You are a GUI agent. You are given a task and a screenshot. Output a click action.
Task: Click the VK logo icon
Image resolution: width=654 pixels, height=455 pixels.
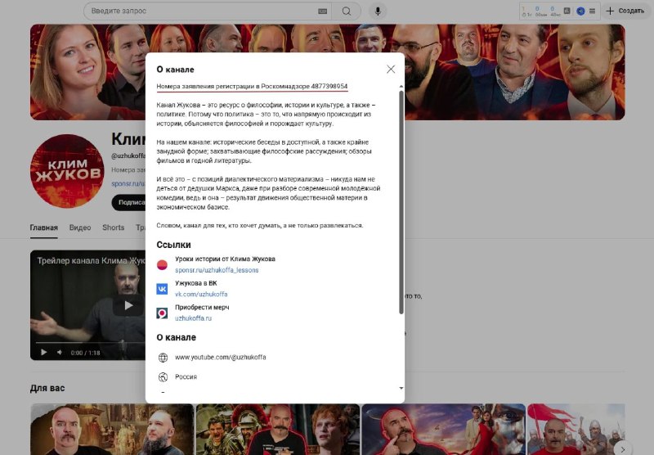(x=162, y=289)
